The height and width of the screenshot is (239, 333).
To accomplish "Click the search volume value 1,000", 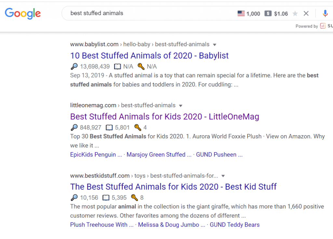I will [253, 14].
